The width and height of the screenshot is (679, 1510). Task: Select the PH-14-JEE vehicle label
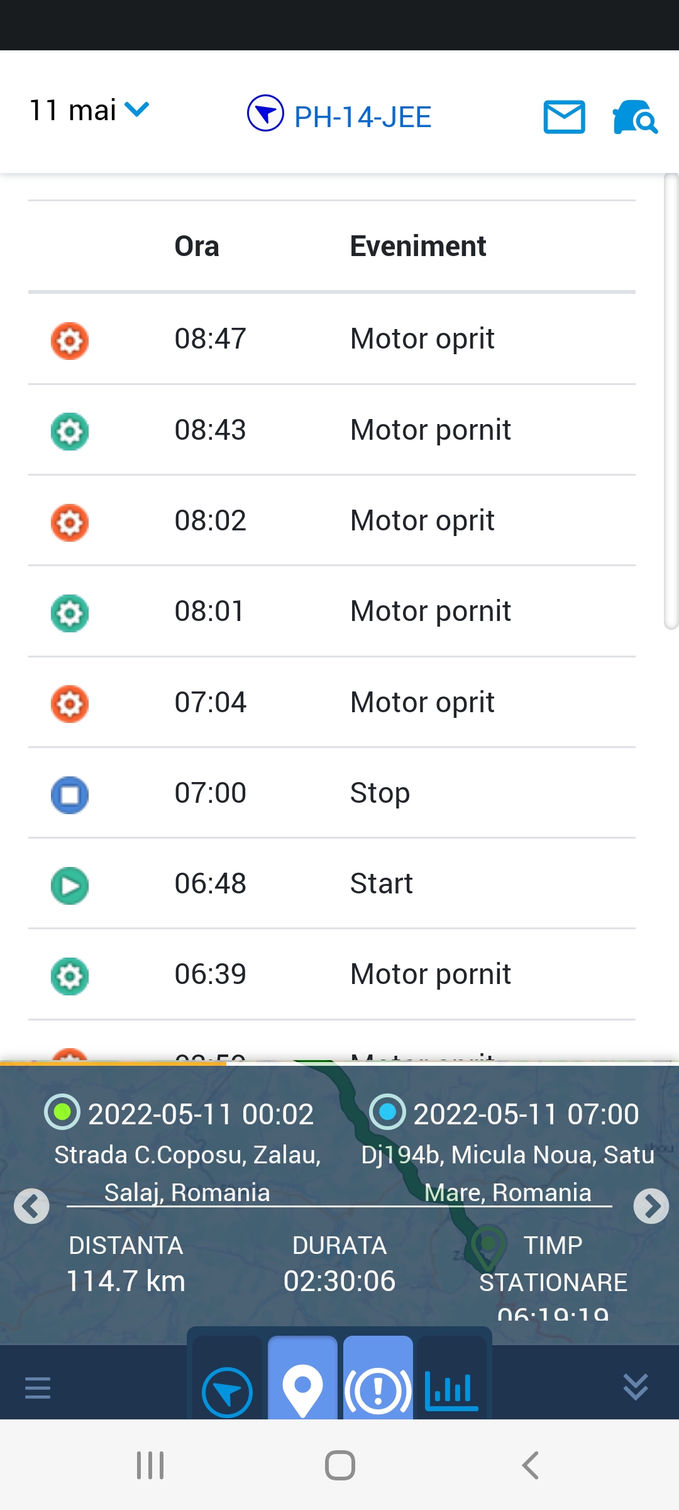tap(363, 118)
